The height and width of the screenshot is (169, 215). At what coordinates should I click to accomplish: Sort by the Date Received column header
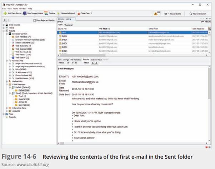[x=200, y=29]
